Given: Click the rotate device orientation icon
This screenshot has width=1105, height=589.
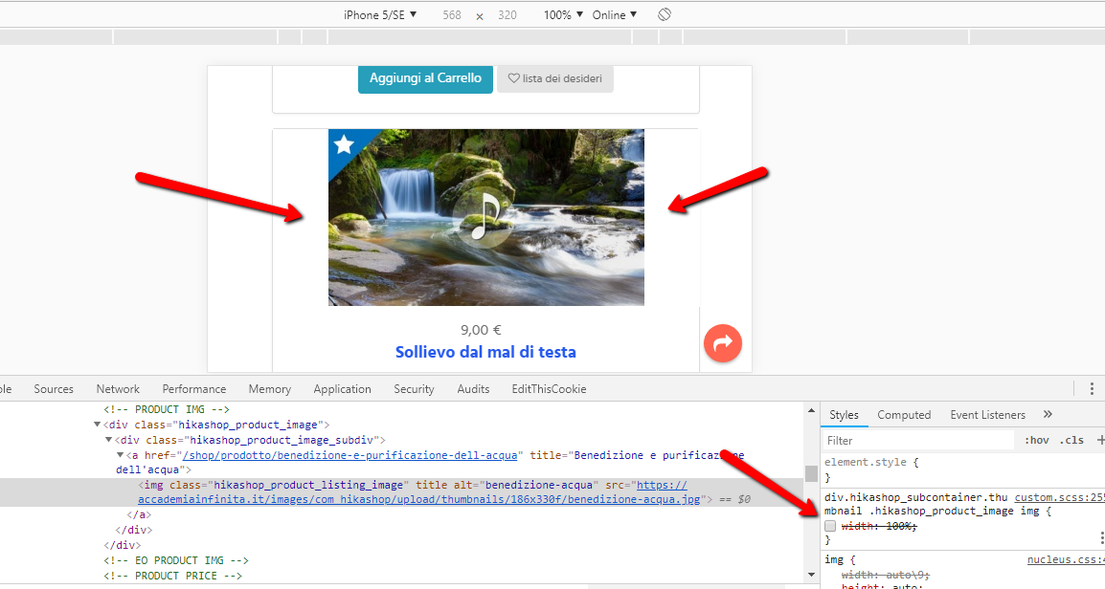Looking at the screenshot, I should 665,15.
